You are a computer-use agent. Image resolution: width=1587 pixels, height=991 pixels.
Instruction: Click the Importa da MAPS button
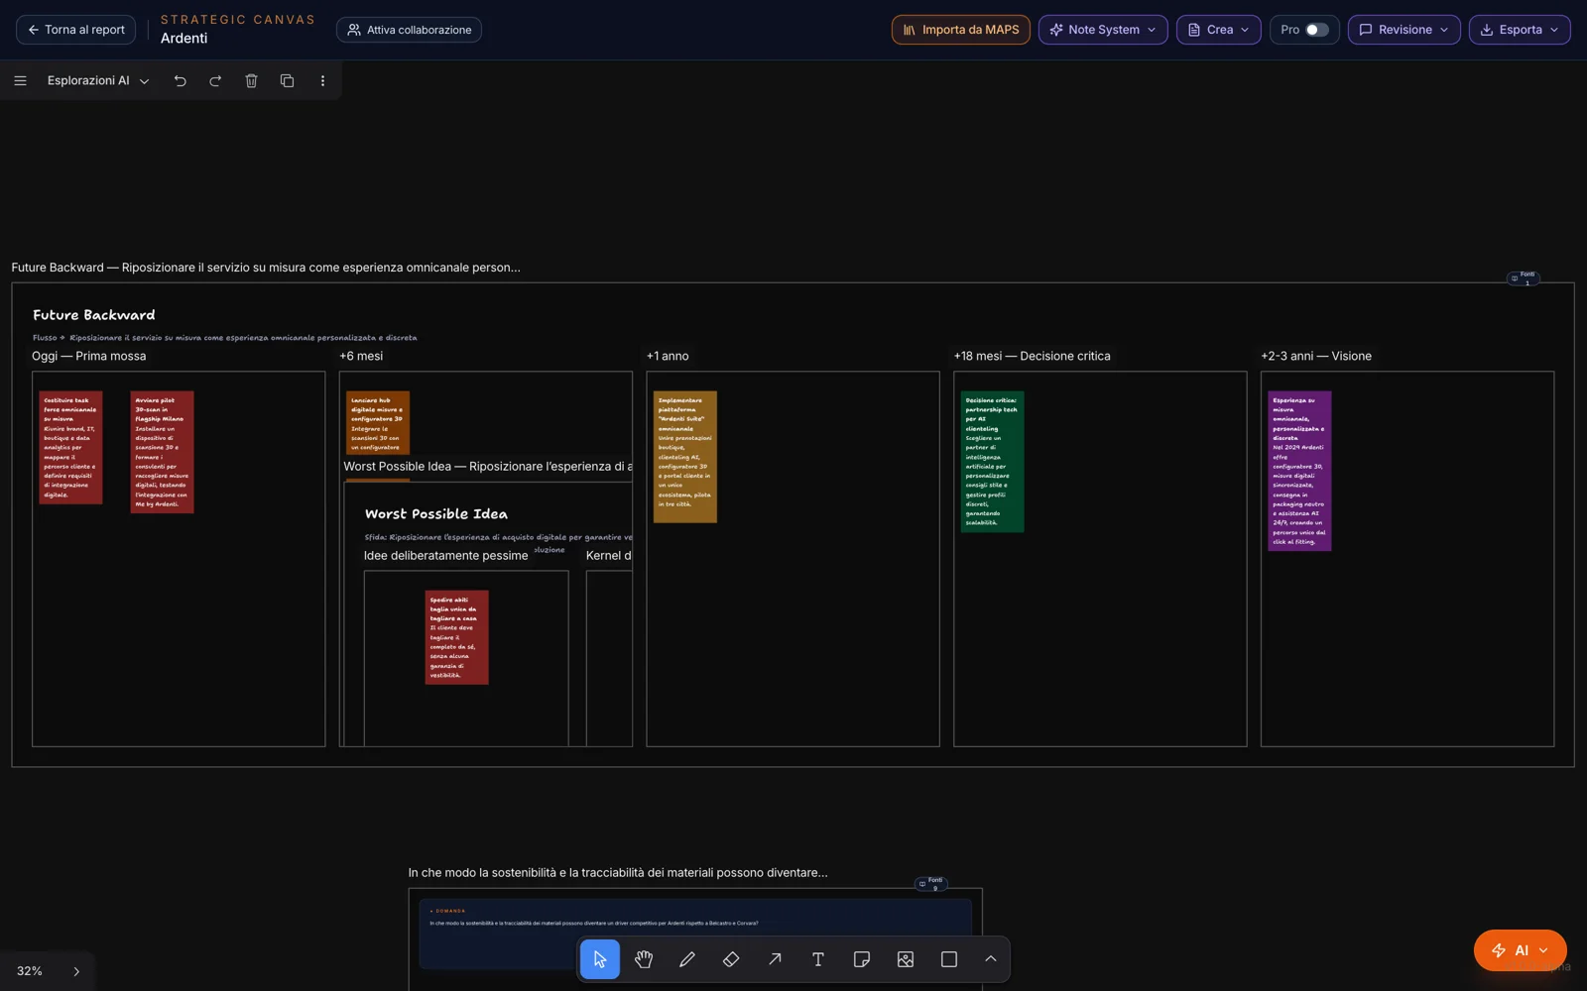pos(961,30)
